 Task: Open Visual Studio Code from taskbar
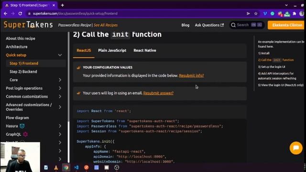[76, 168]
